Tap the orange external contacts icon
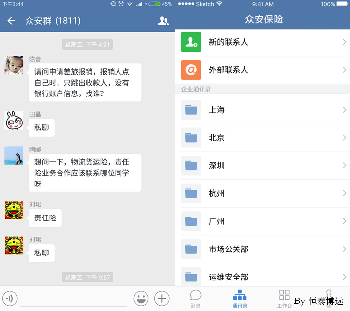Image resolution: width=350 pixels, height=311 pixels. point(191,70)
